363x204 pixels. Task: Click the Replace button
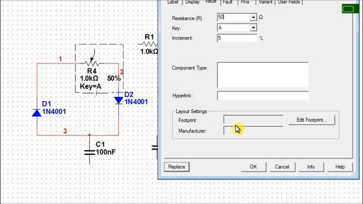click(x=176, y=167)
